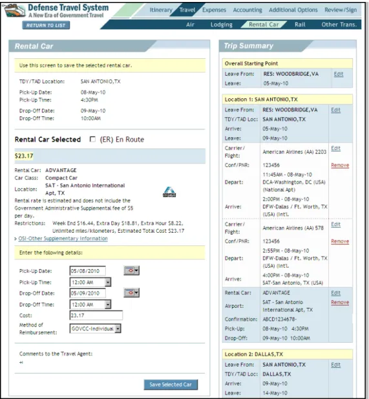The width and height of the screenshot is (369, 399).
Task: Open the Method of Reimbursement dropdown
Action: coord(95,329)
